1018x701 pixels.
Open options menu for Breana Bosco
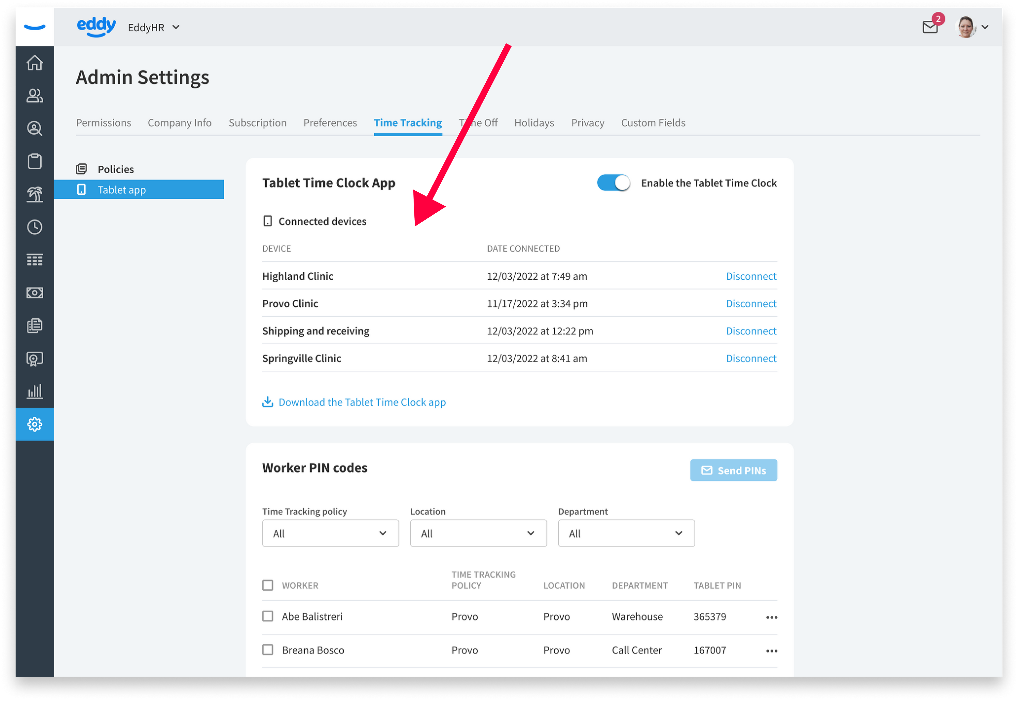click(771, 651)
